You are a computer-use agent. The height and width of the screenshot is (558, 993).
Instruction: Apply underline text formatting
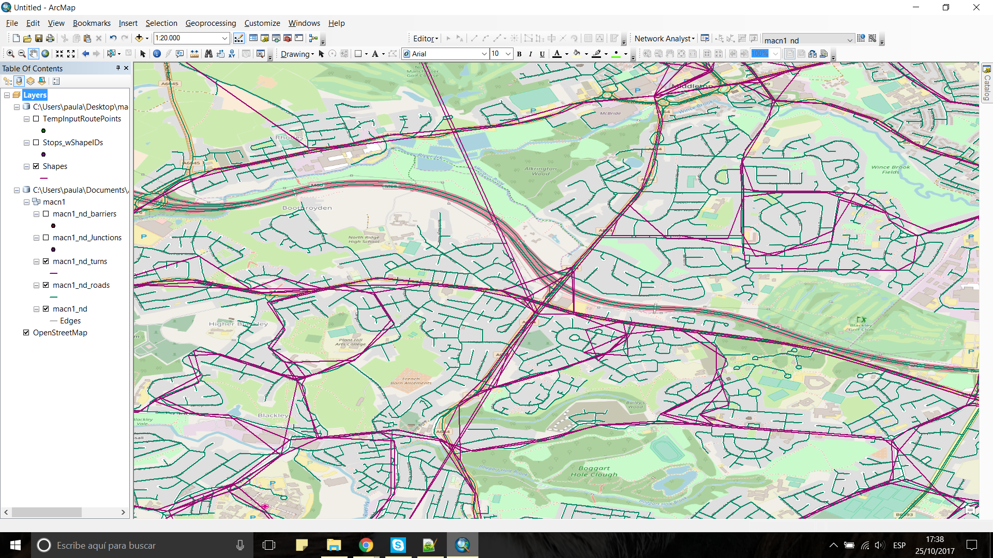tap(542, 54)
